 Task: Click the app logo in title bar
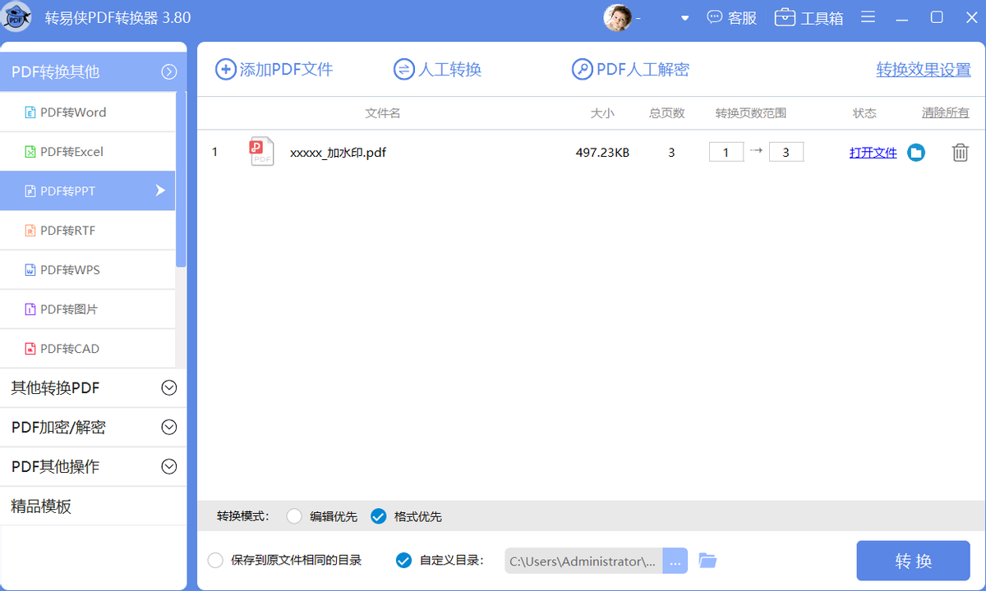point(17,17)
